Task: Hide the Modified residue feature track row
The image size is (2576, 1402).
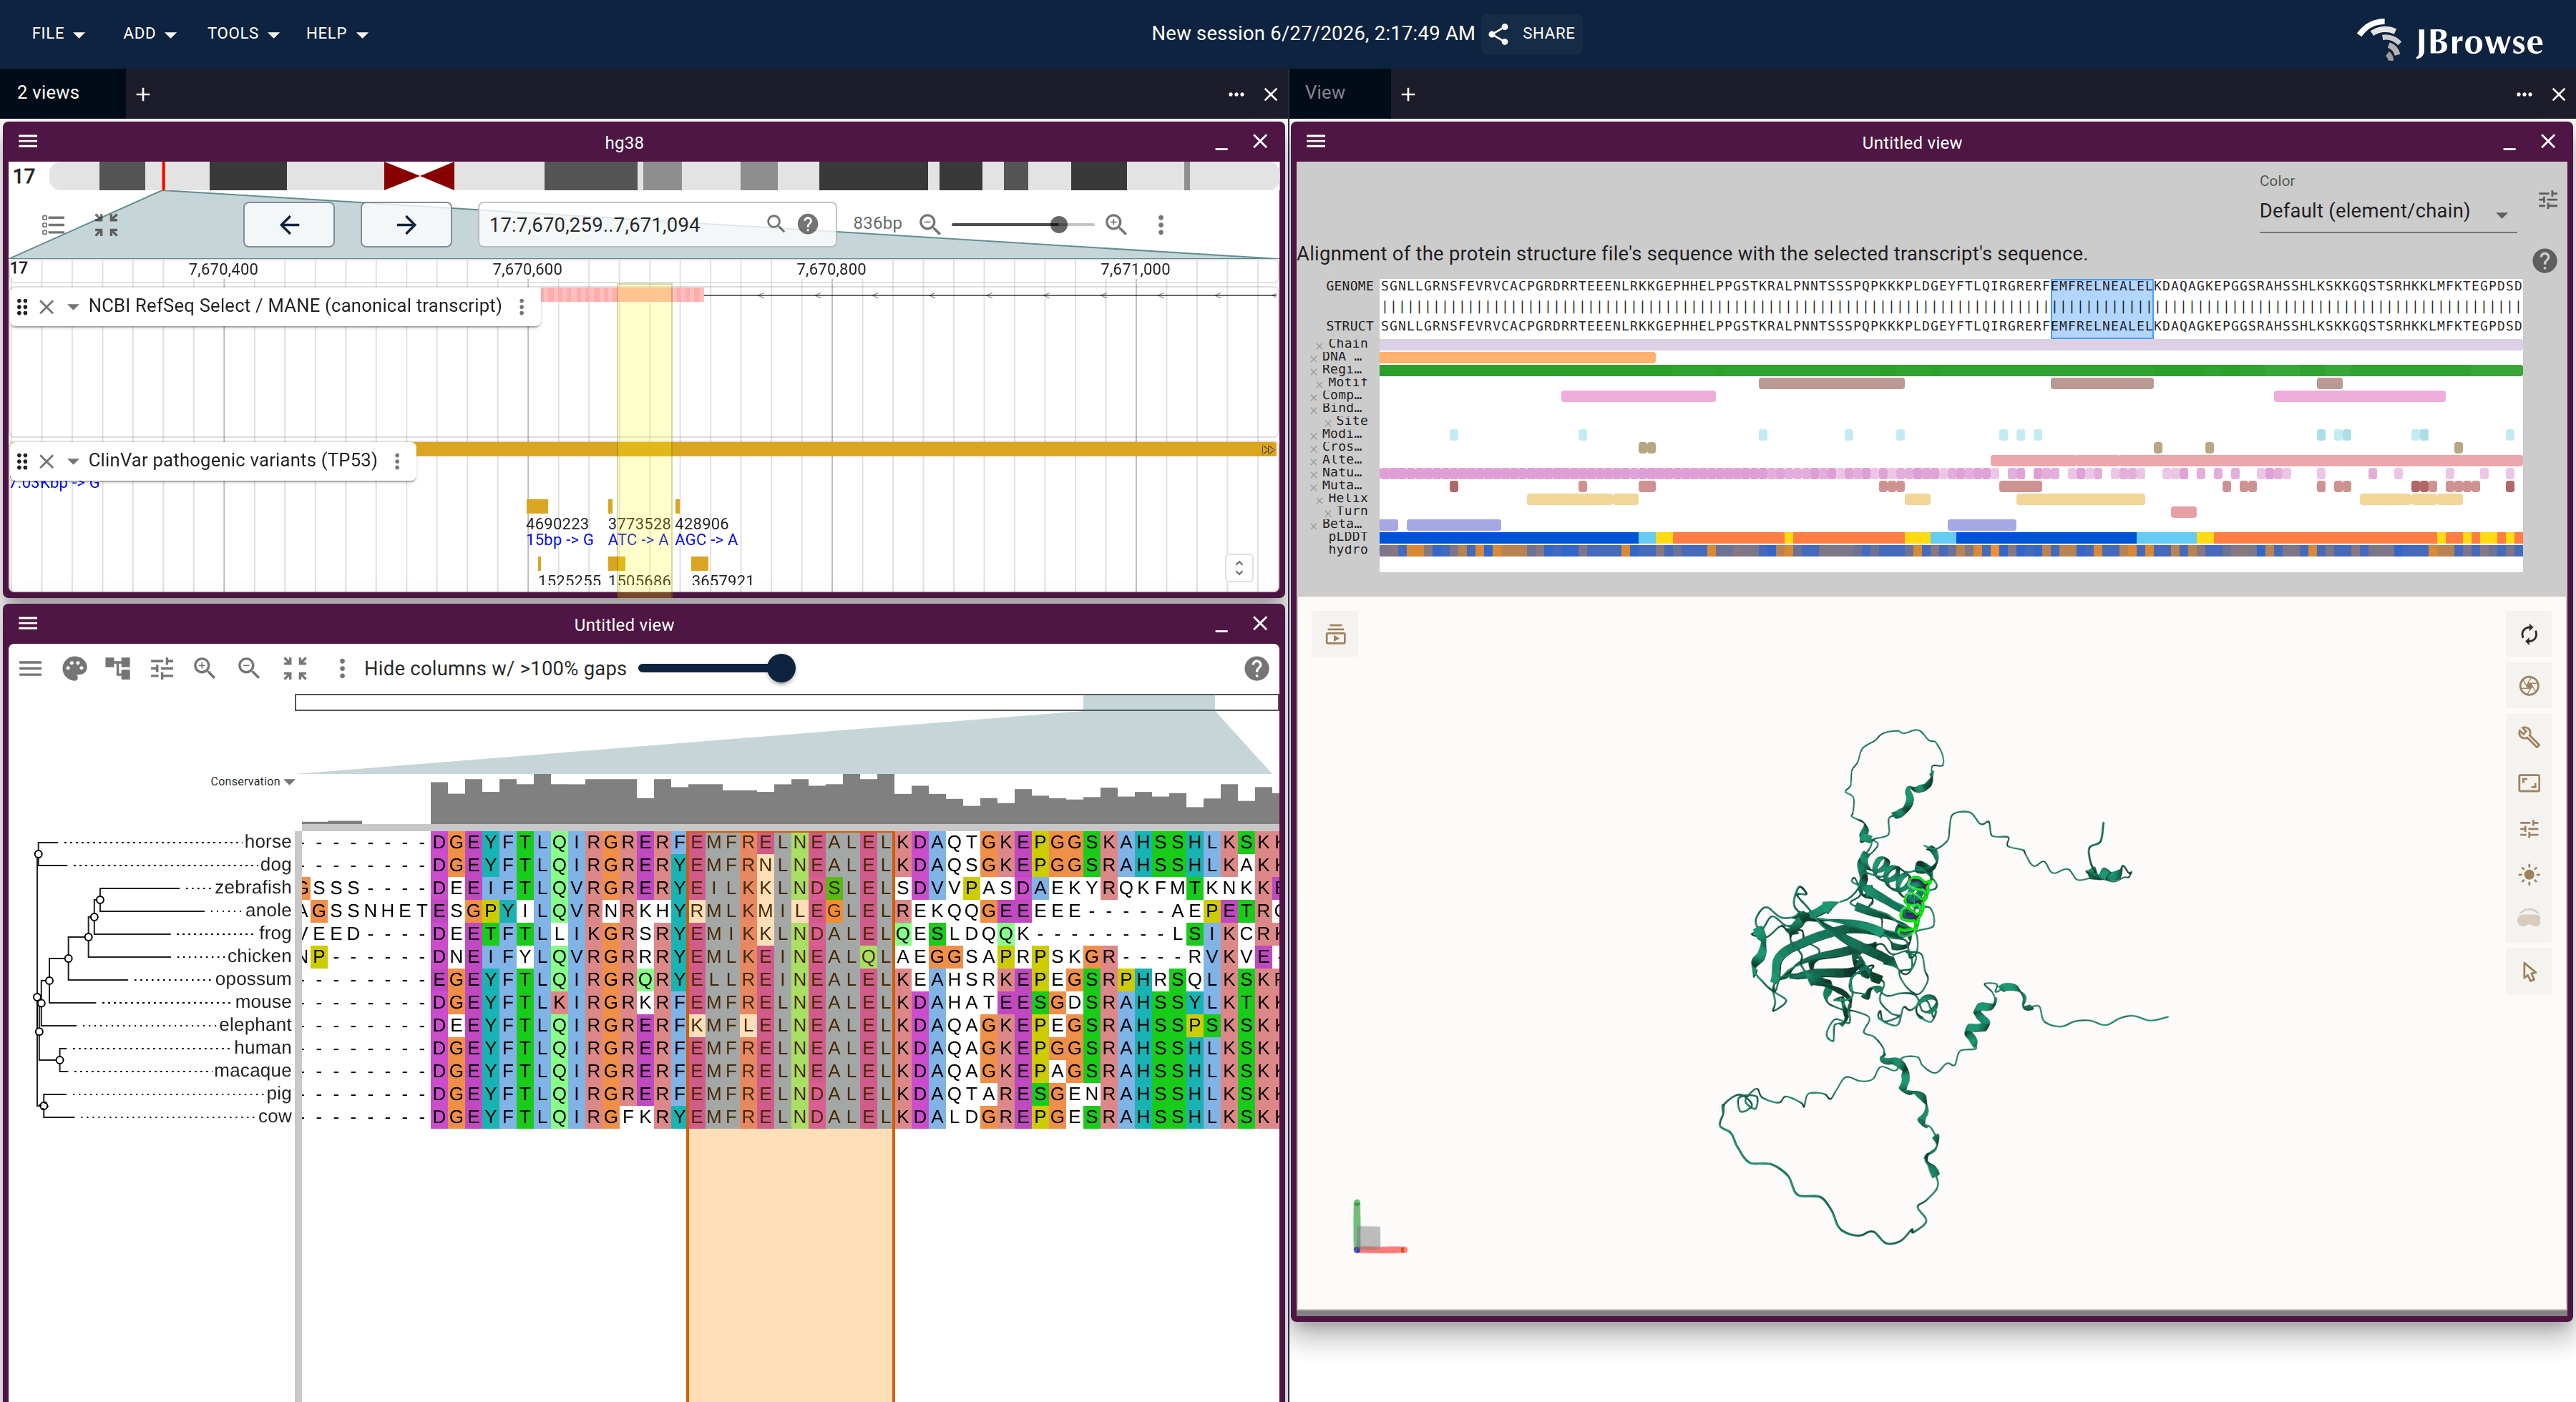Action: [x=1313, y=436]
